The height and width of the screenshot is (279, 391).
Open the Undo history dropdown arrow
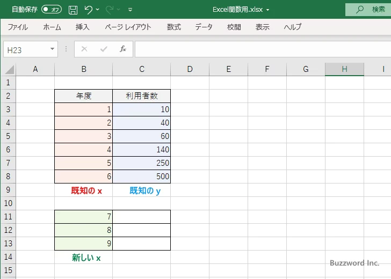[98, 10]
